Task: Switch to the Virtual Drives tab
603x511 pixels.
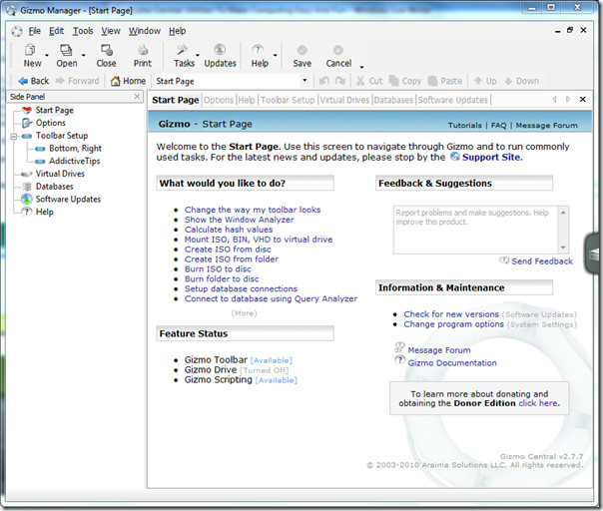Action: tap(344, 100)
